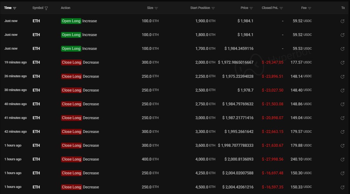Click the Close Long badge at 19 minutes ago
350x194 pixels.
tap(71, 62)
